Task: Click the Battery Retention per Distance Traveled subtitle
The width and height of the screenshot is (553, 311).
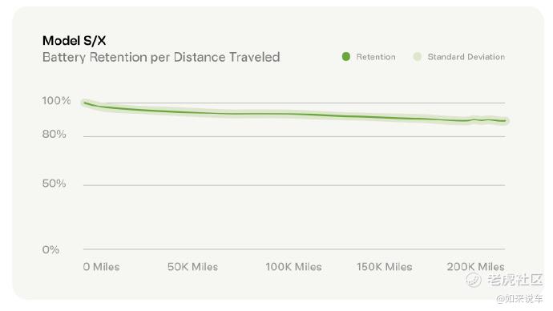Action: pyautogui.click(x=161, y=57)
